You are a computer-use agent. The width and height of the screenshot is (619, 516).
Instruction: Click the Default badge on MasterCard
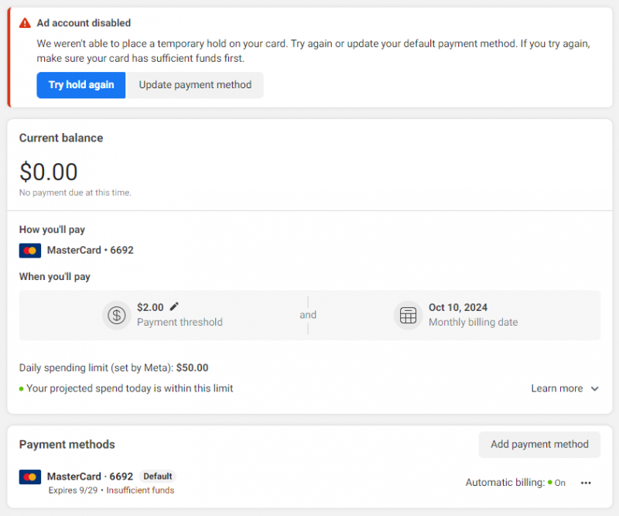click(158, 477)
